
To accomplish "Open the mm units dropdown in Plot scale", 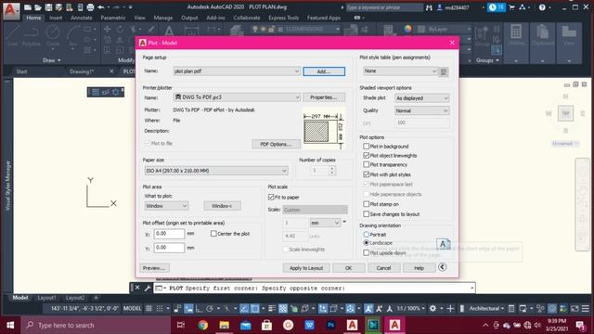I will 325,223.
